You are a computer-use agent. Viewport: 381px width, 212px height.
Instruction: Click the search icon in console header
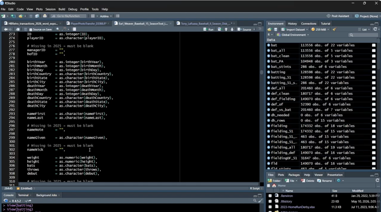point(255,201)
